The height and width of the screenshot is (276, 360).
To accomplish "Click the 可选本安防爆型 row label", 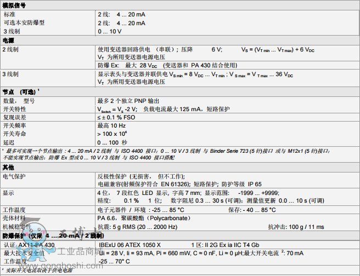I will pos(24,23).
